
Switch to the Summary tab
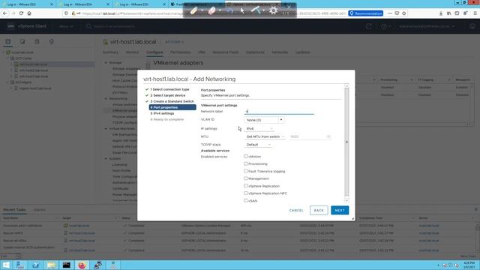(x=110, y=52)
